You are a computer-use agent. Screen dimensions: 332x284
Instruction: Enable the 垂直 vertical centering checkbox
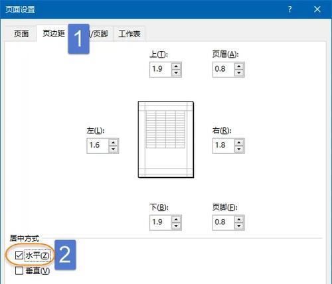[x=19, y=271]
